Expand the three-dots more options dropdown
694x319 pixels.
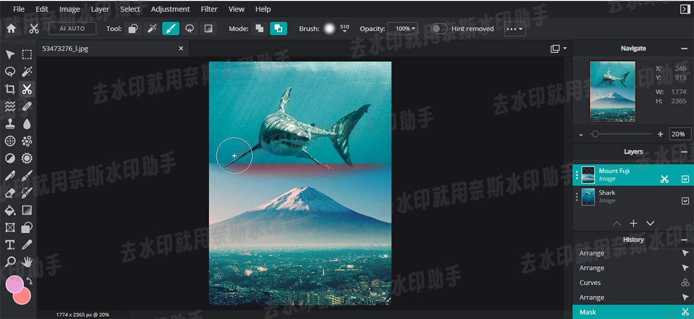coord(514,28)
